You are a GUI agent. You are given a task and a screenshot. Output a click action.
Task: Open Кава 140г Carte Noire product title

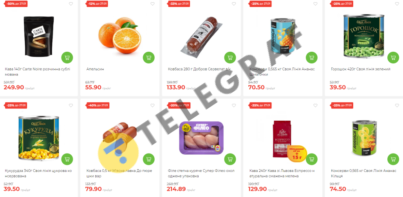point(38,72)
